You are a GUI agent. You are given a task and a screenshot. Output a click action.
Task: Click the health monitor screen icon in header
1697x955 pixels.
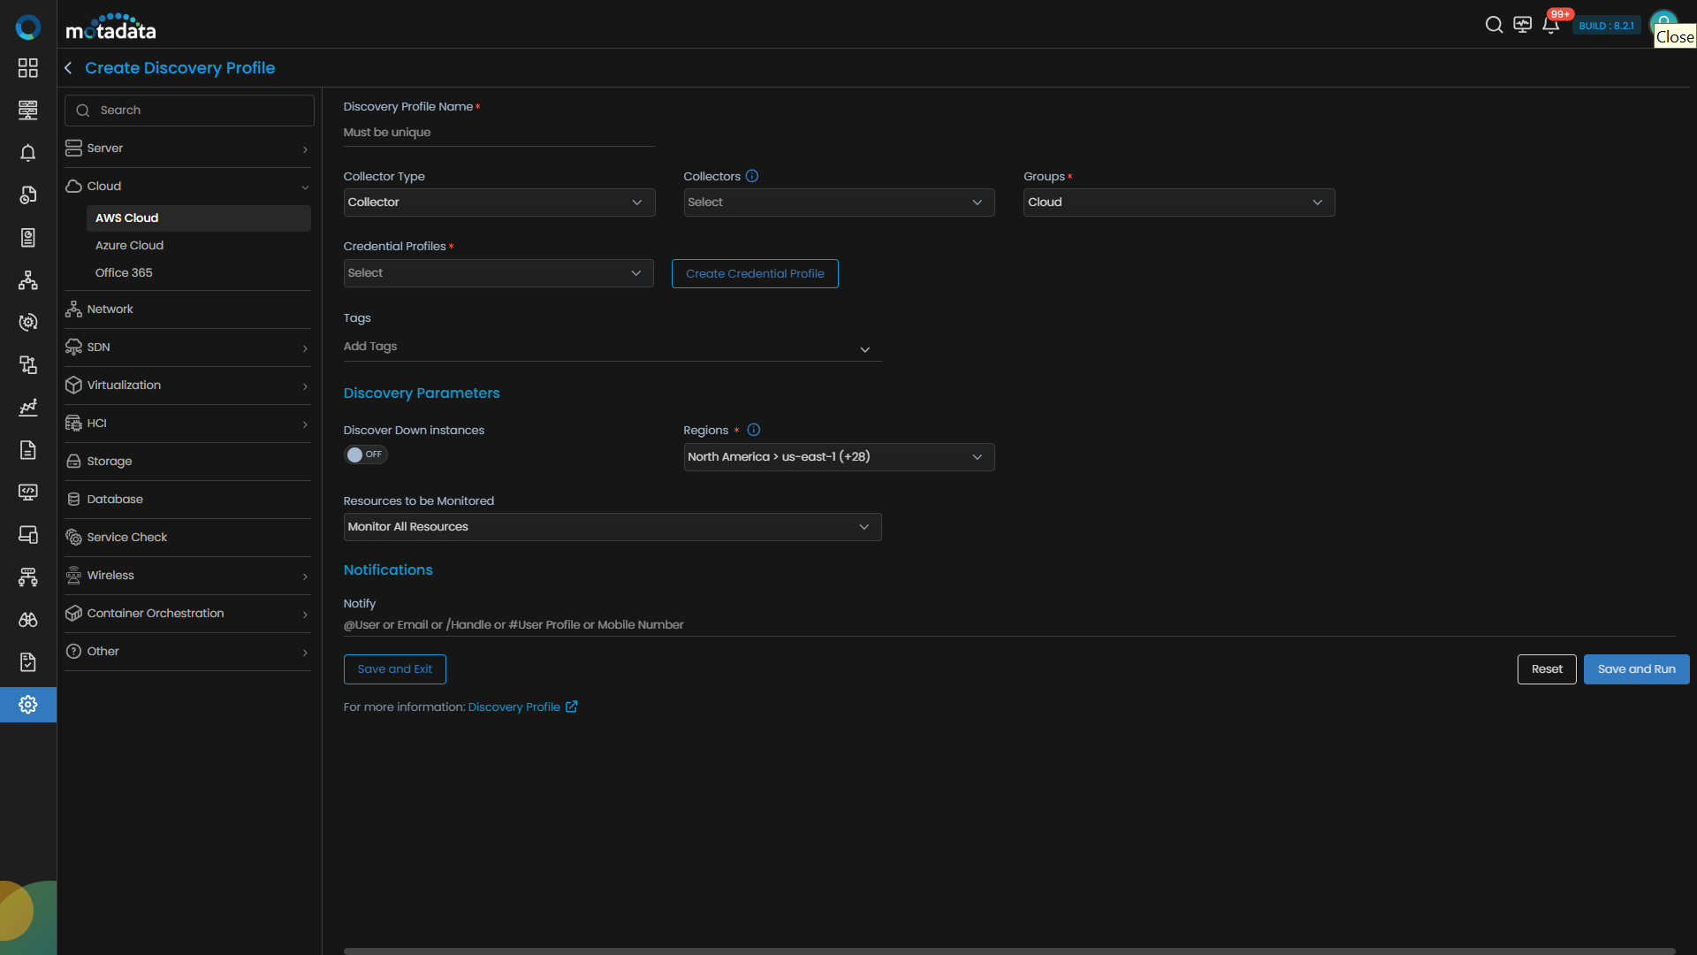click(x=1522, y=25)
